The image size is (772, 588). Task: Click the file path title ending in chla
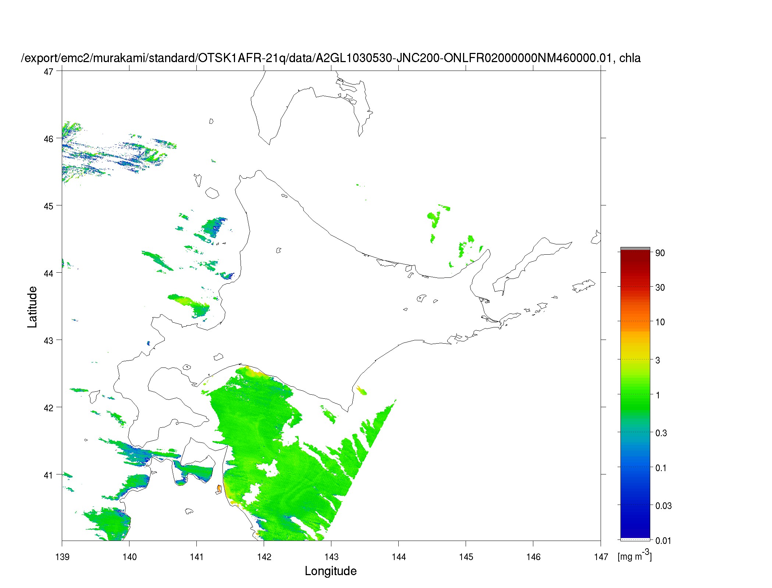point(331,58)
